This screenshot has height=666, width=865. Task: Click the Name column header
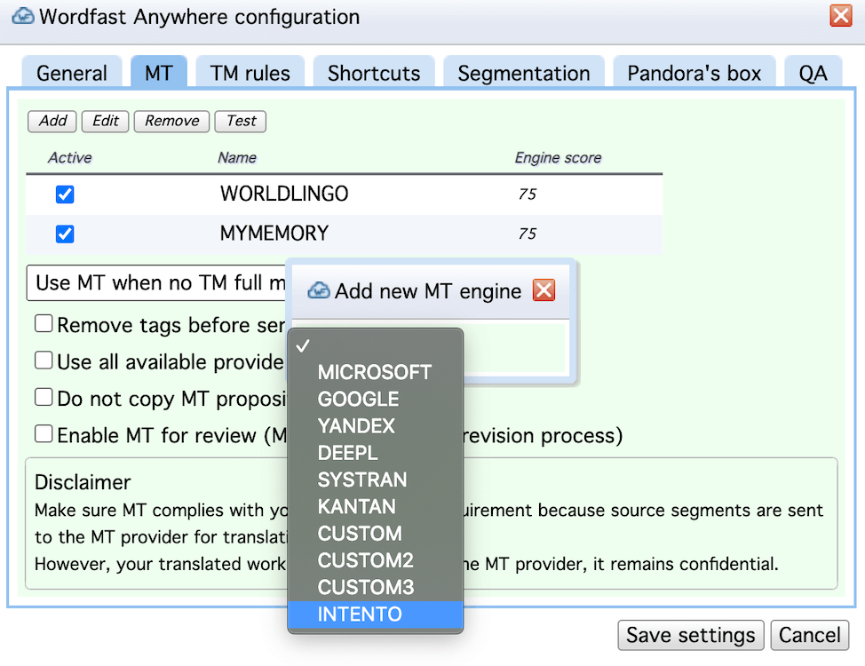pos(236,158)
